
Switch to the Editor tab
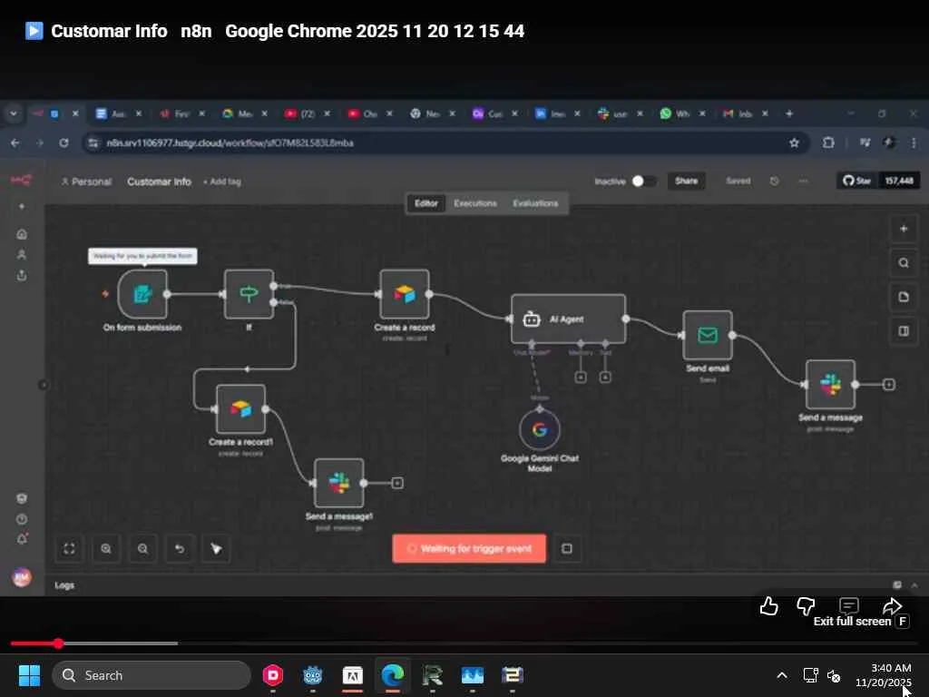coord(426,203)
